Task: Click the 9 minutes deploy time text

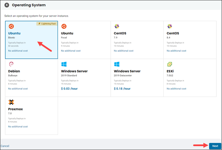Action: tap(65, 46)
